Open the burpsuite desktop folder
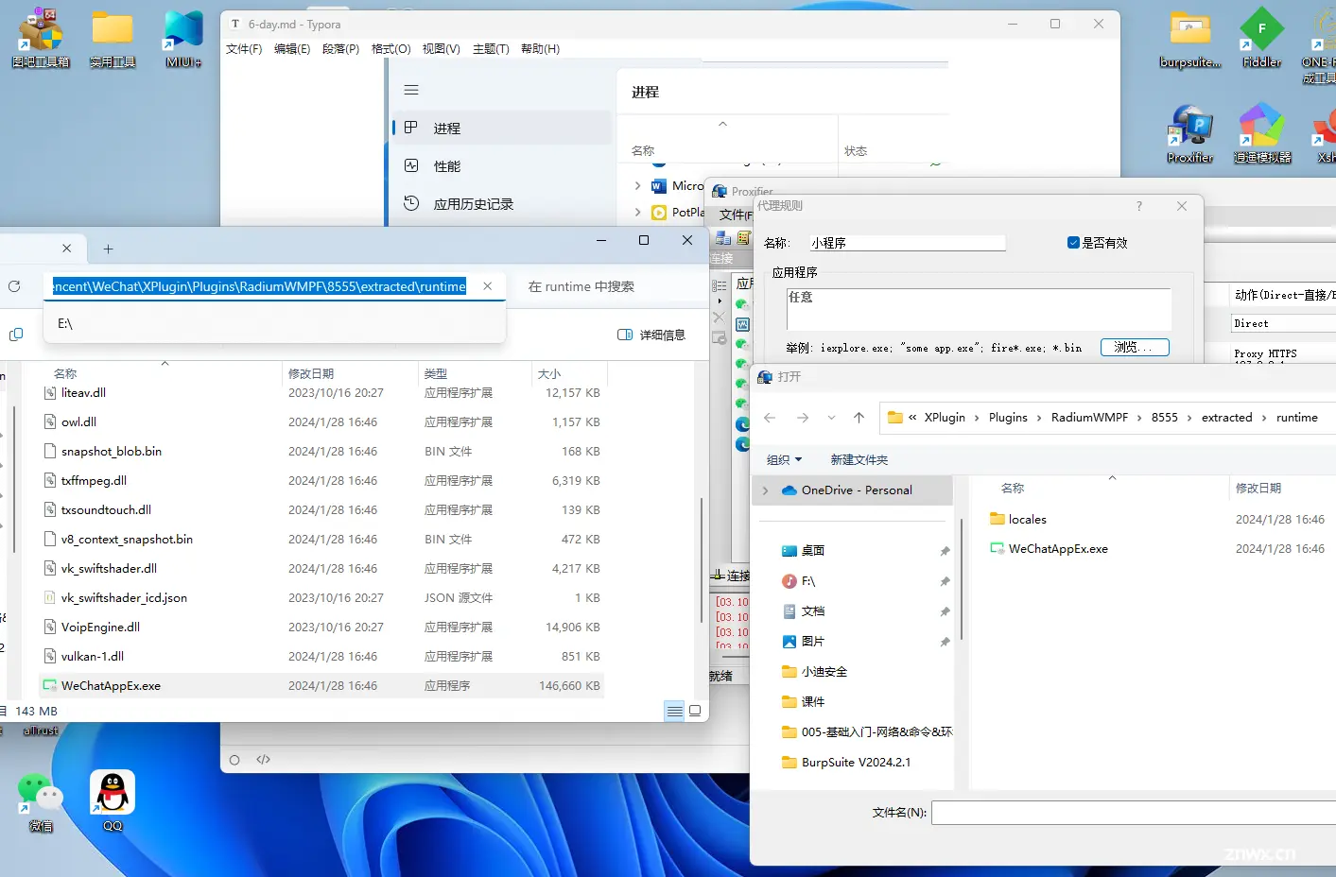 (x=1190, y=38)
